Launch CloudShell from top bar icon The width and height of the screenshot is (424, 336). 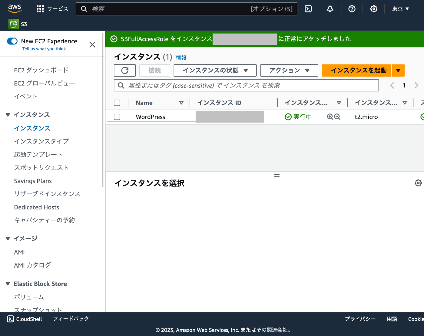(x=308, y=9)
